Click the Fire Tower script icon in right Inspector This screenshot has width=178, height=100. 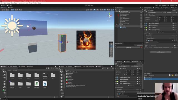[146, 30]
